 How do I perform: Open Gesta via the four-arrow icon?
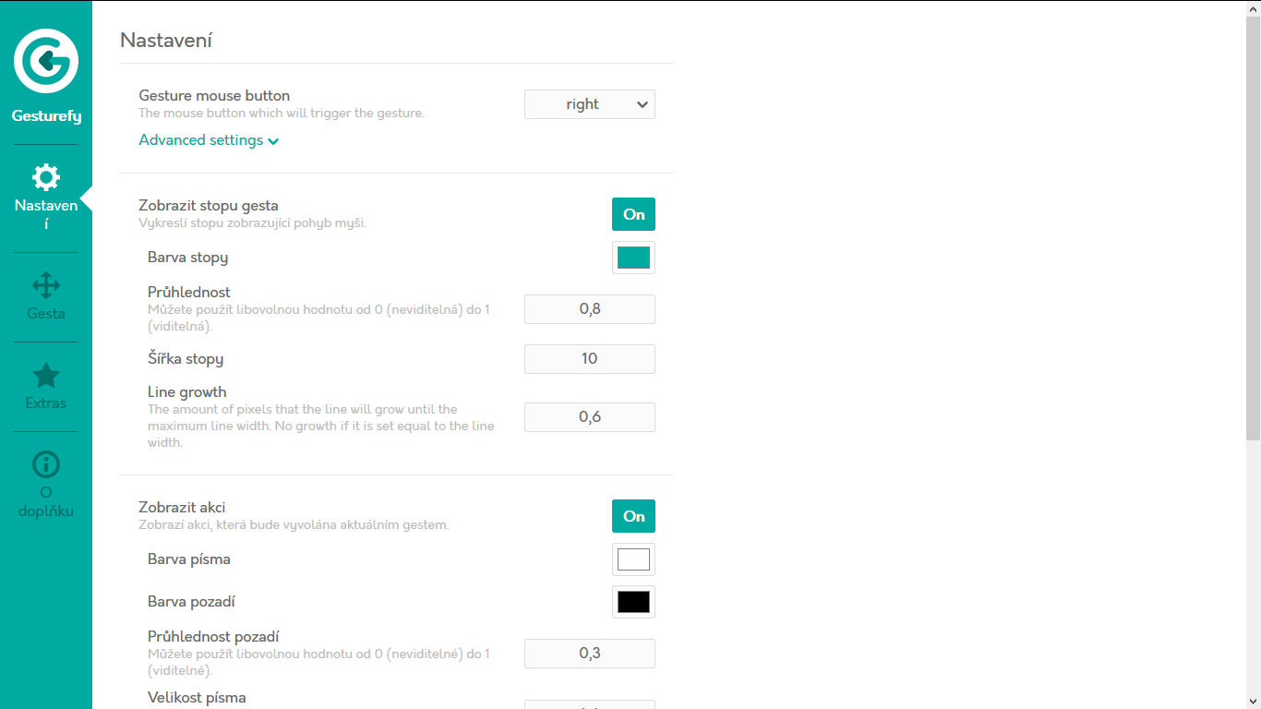coord(46,285)
